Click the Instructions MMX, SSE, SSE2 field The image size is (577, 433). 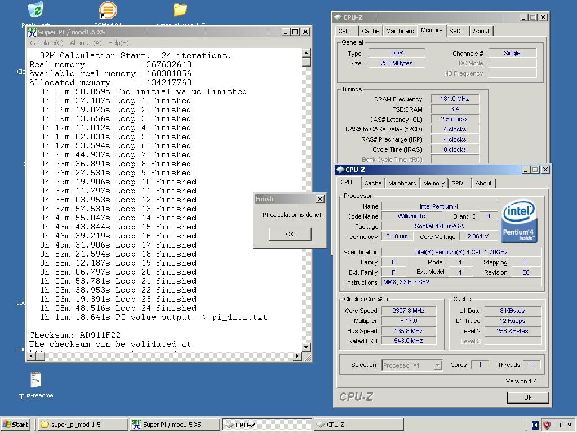click(x=461, y=282)
